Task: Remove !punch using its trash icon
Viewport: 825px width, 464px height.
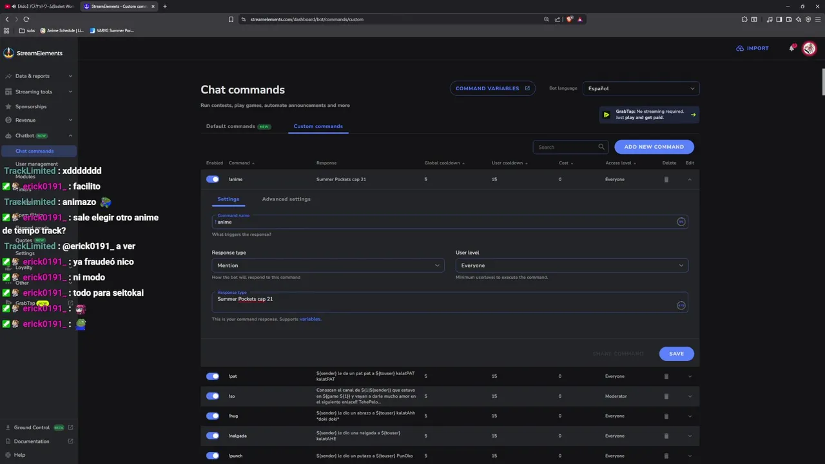Action: point(666,456)
